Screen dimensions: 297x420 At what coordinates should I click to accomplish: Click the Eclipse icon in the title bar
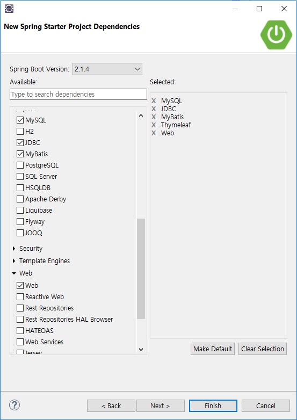9,9
